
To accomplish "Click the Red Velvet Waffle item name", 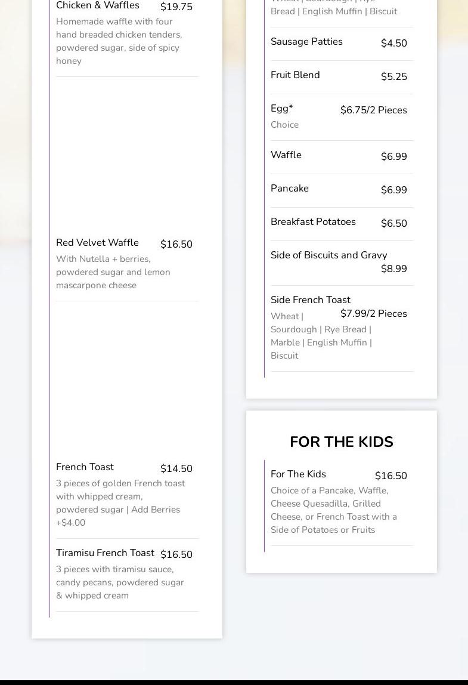I will point(97,243).
